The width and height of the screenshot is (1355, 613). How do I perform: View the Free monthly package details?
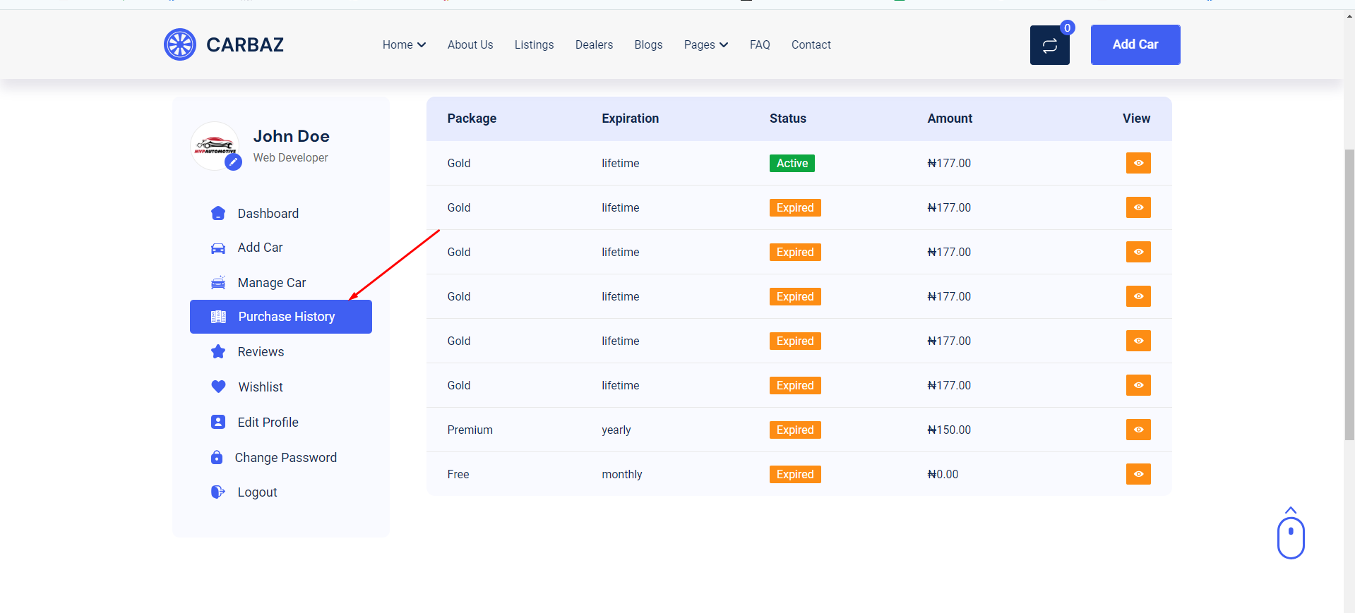(1138, 474)
